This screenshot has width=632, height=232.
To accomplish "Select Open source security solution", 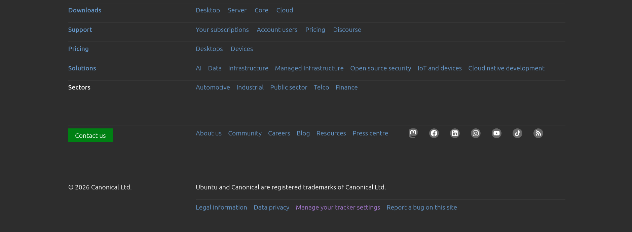I will (380, 68).
